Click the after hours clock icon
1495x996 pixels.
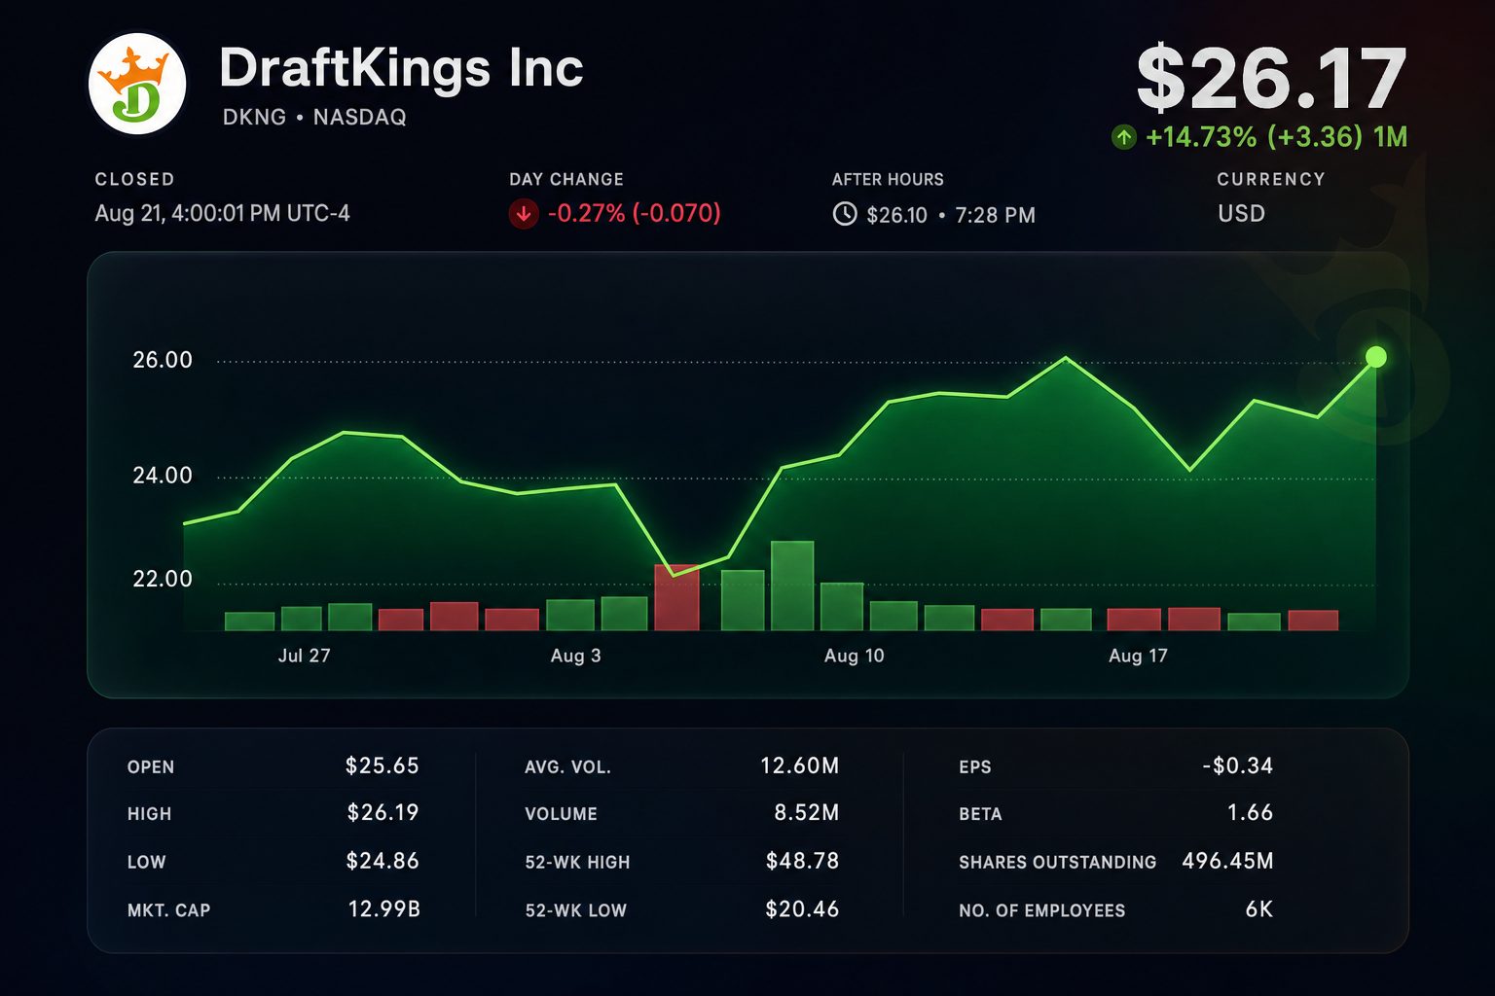(x=845, y=214)
